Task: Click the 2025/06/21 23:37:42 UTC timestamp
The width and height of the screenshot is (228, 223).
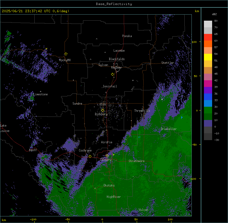Action: 26,11
